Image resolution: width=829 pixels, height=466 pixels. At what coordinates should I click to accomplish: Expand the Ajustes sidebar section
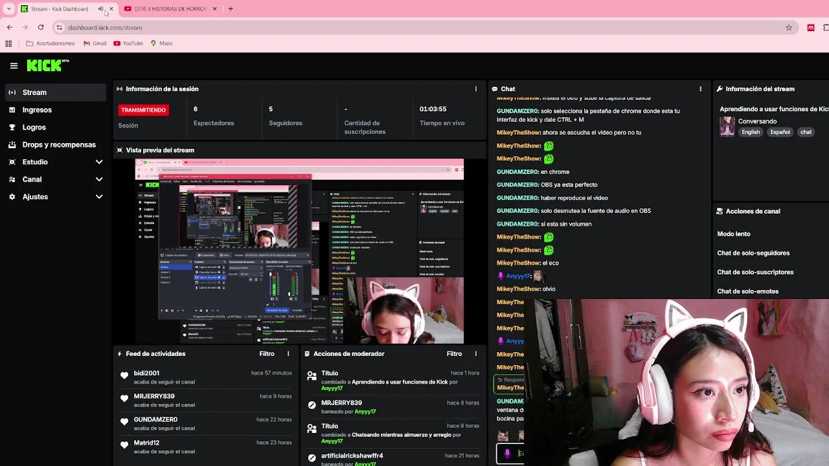(x=99, y=197)
